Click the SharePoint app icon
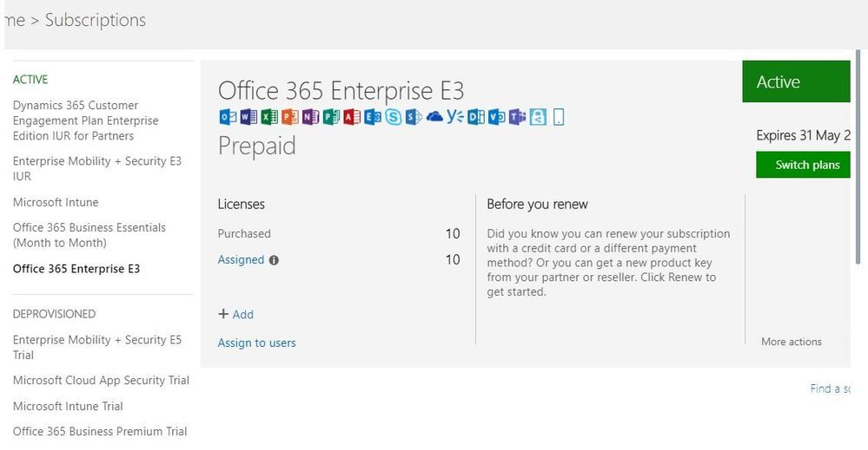Screen dimensions: 868x450 414,117
